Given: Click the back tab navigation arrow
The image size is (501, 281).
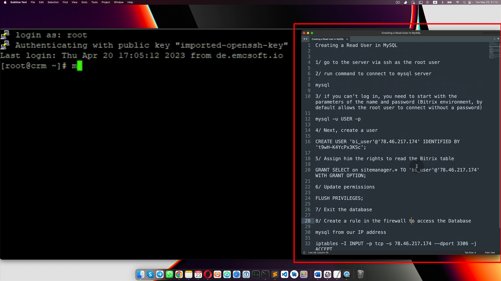Looking at the screenshot, I should [304, 39].
